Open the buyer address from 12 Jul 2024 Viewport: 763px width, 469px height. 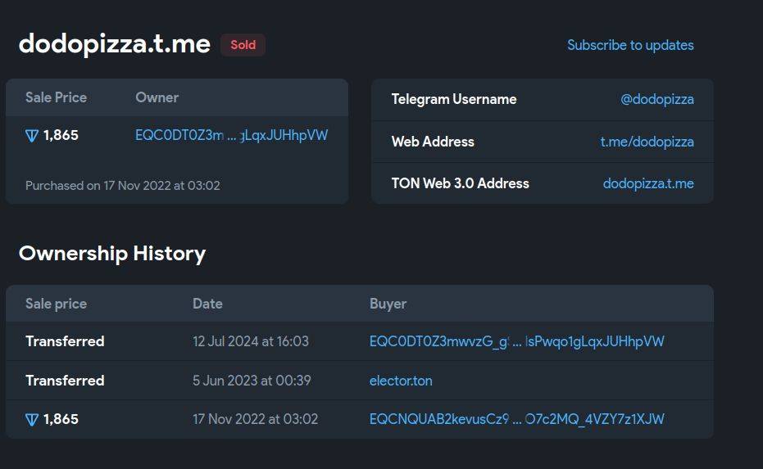click(516, 341)
